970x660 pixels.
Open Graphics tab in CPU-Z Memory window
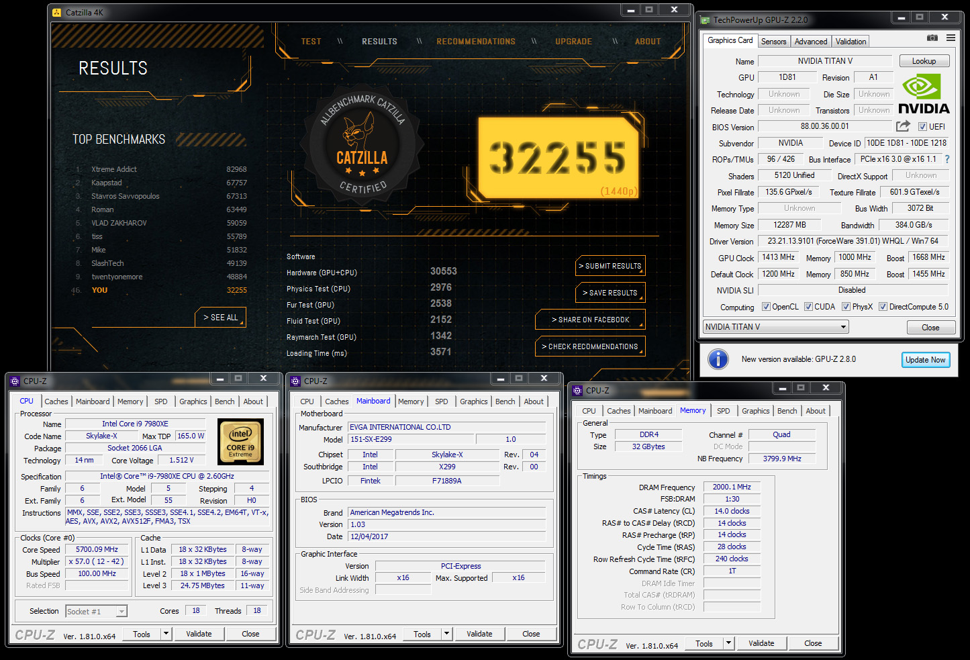755,411
